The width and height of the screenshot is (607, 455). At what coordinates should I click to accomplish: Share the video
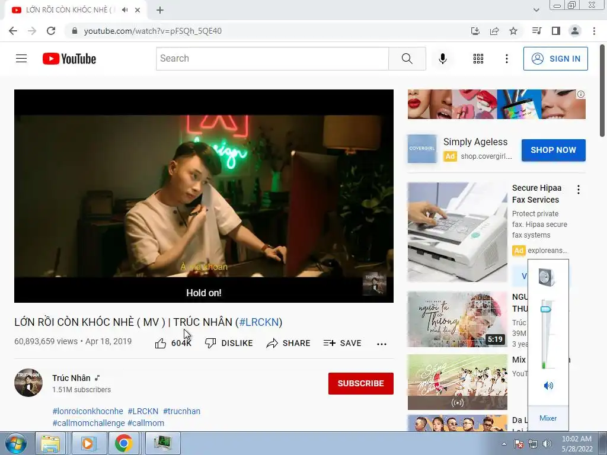289,343
